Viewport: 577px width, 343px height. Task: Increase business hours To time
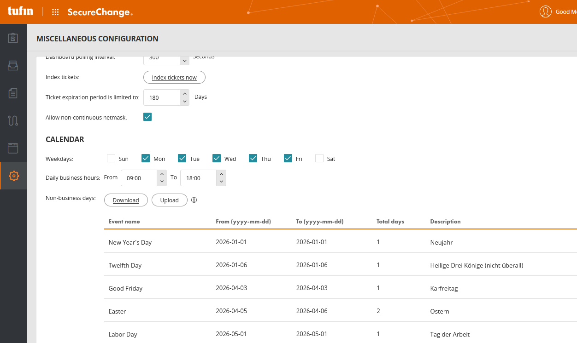221,174
